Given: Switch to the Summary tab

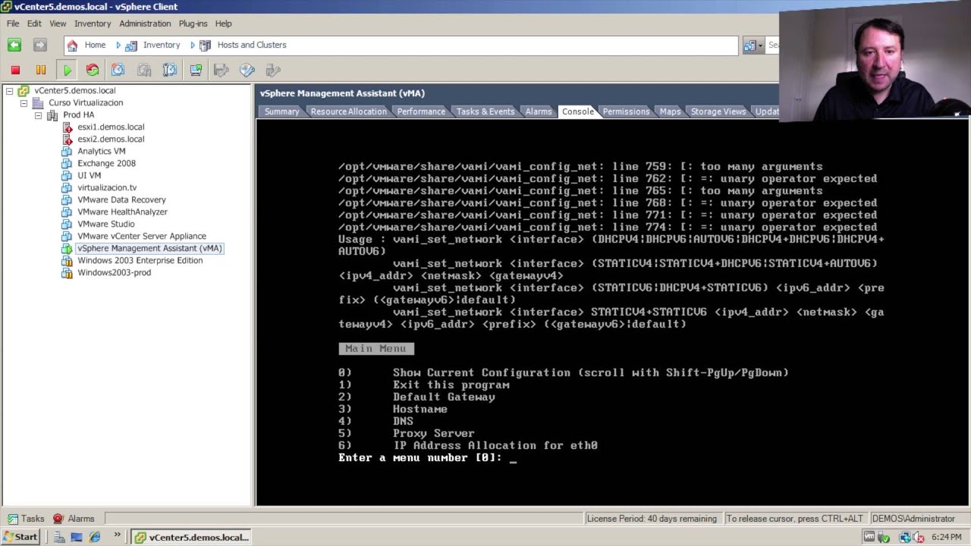Looking at the screenshot, I should (281, 111).
